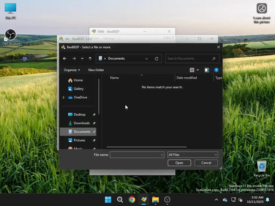Click pin icon next to Pictures

[x=94, y=140]
